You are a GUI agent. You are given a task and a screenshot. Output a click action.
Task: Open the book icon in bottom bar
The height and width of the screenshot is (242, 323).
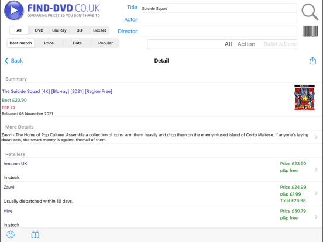point(35,235)
